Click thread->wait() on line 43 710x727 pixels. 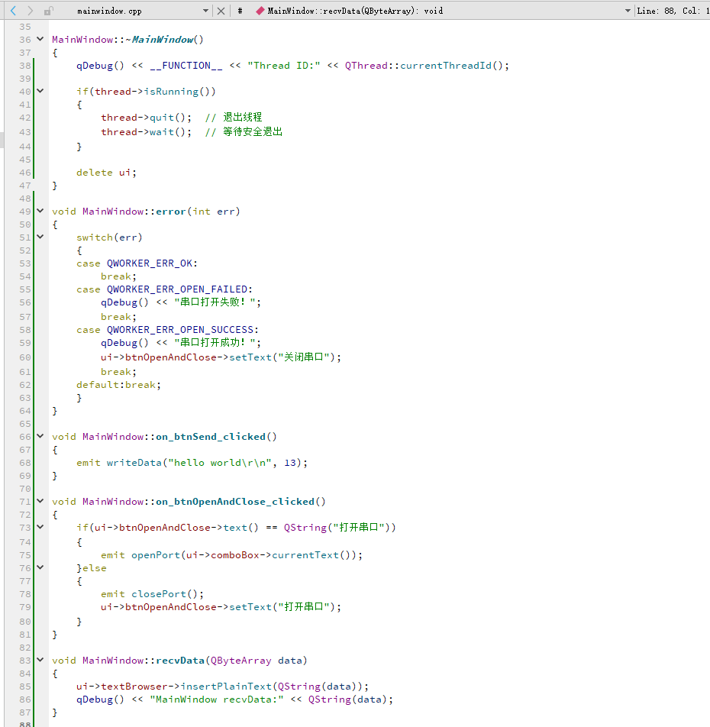pos(146,132)
